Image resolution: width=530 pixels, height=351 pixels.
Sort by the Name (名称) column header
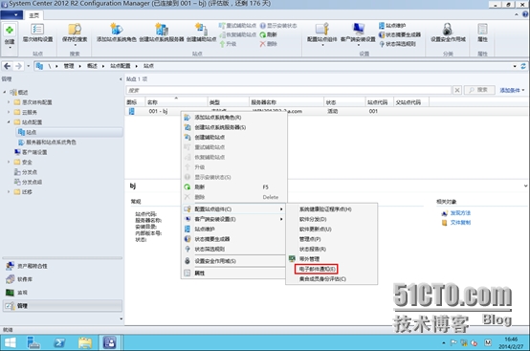[176, 102]
